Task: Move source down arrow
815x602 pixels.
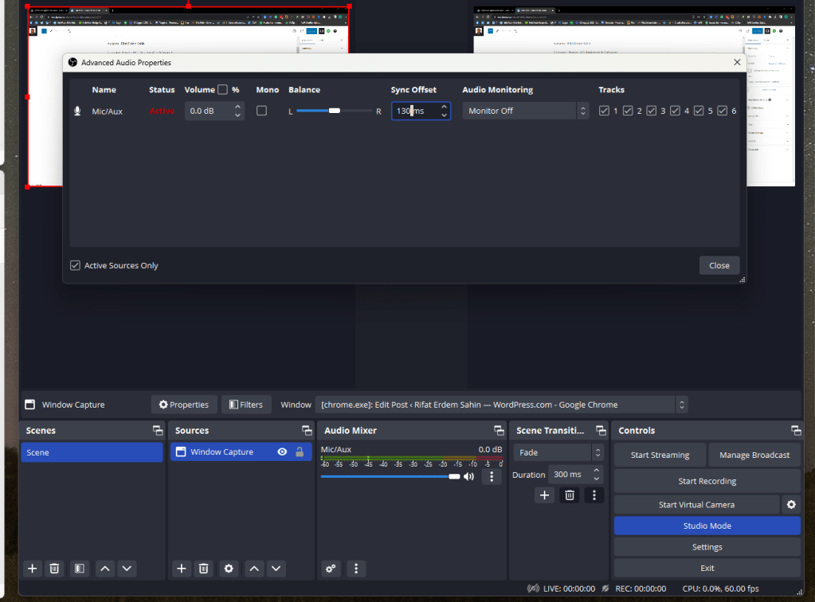Action: pos(276,569)
